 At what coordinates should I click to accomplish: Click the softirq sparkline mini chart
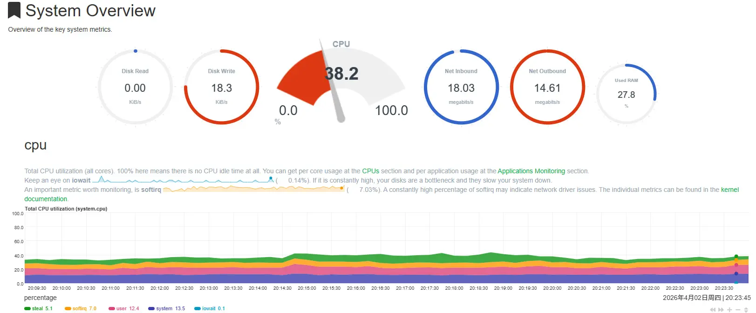(x=254, y=190)
